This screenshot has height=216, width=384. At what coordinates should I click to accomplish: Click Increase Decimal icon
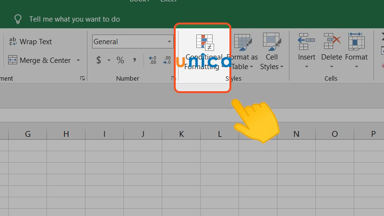click(153, 60)
